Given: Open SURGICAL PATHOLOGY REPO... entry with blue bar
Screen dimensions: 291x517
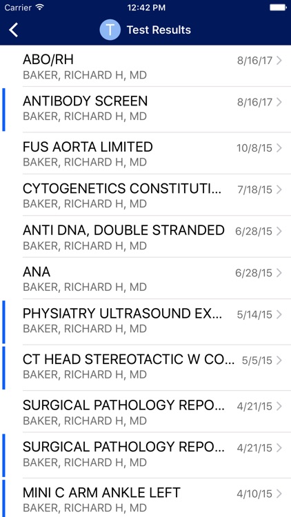Looking at the screenshot, I should coord(145,455).
